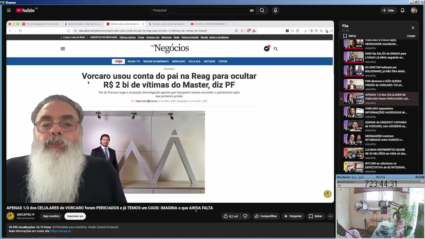This screenshot has width=425, height=239.
Task: Click the Veja page search magnifier in video
Action: (276, 49)
